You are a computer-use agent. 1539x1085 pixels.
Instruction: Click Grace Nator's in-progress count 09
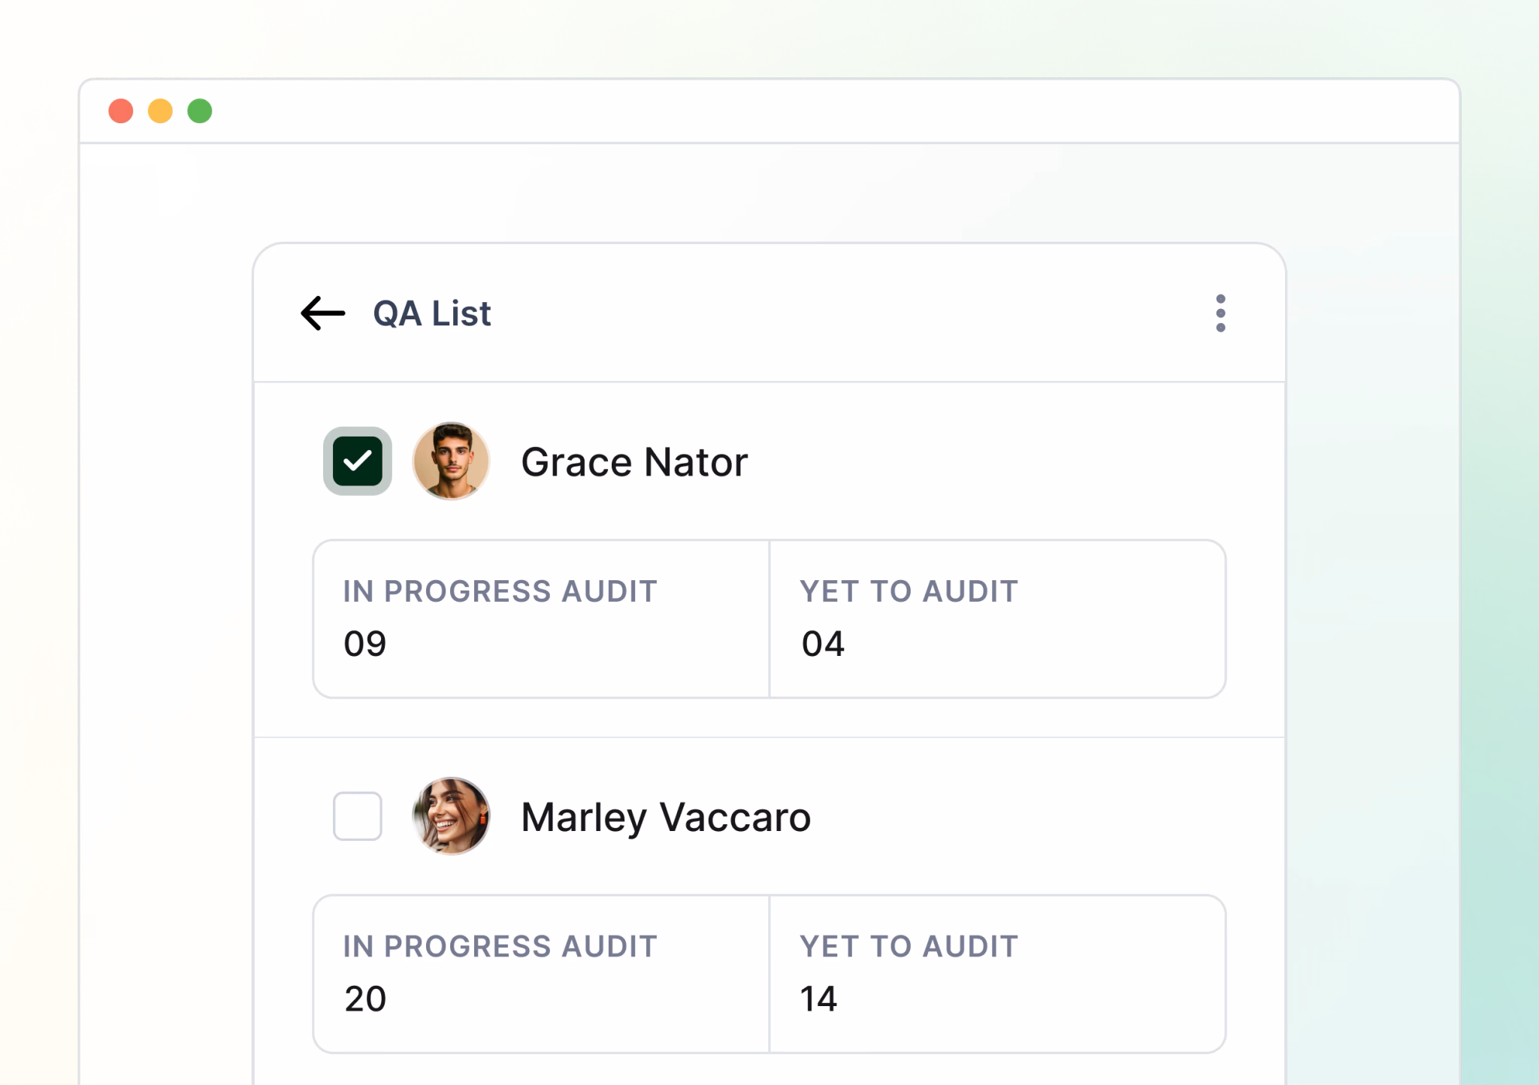365,644
